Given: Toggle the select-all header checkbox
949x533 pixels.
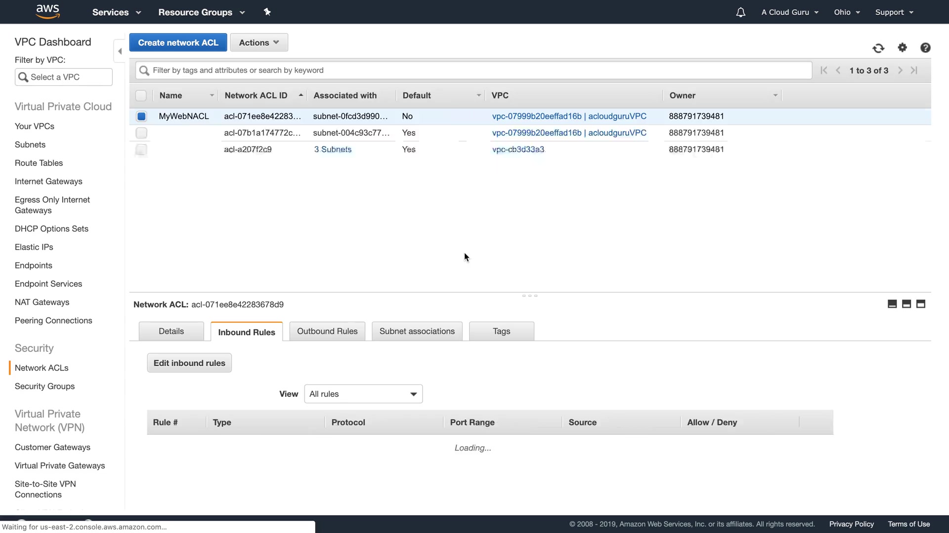Looking at the screenshot, I should [141, 96].
